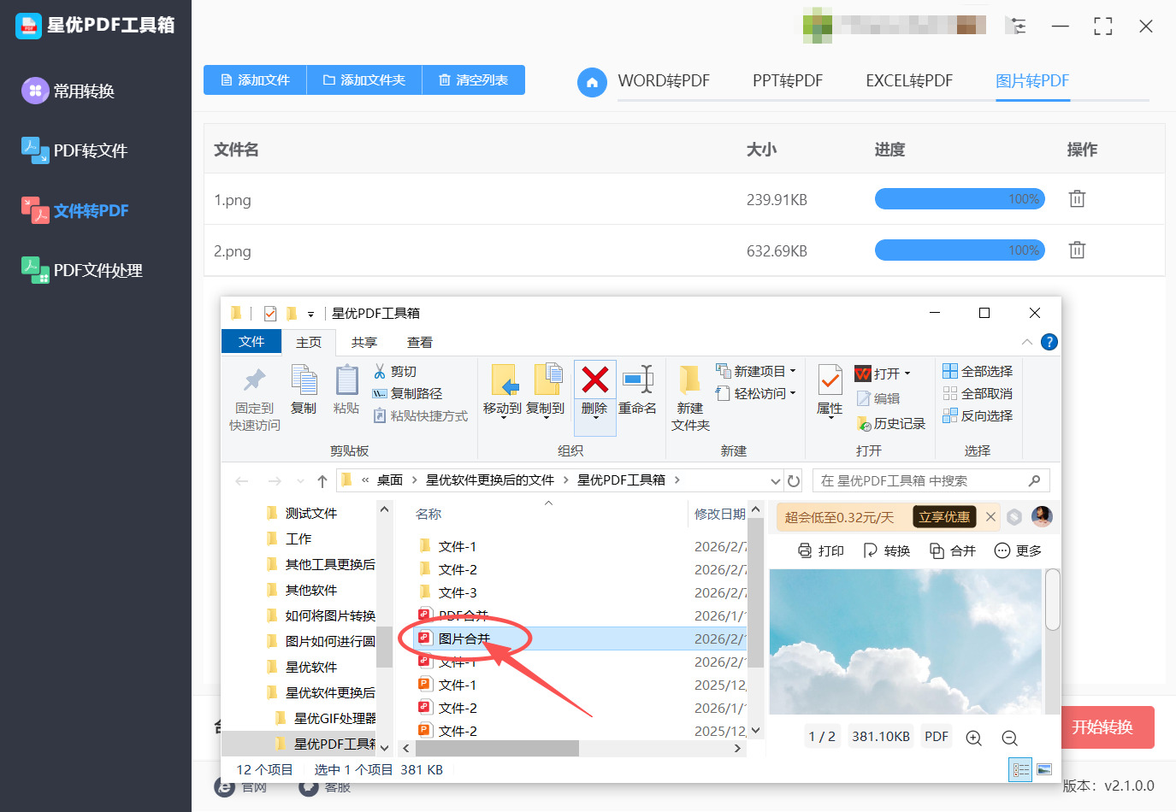Image resolution: width=1176 pixels, height=812 pixels.
Task: Open 常用转换 in the sidebar
Action: click(x=68, y=91)
